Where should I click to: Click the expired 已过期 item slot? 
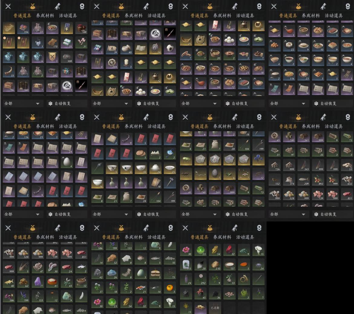click(215, 308)
